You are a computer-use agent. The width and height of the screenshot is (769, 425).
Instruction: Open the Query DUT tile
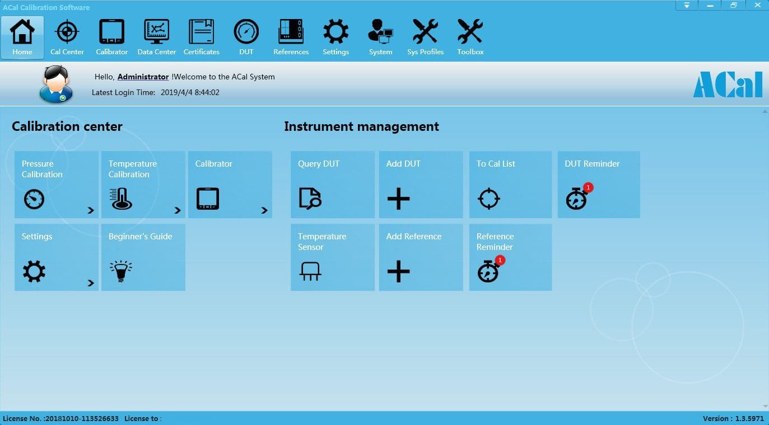coord(332,185)
